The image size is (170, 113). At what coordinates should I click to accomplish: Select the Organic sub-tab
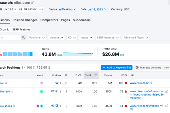5,29
